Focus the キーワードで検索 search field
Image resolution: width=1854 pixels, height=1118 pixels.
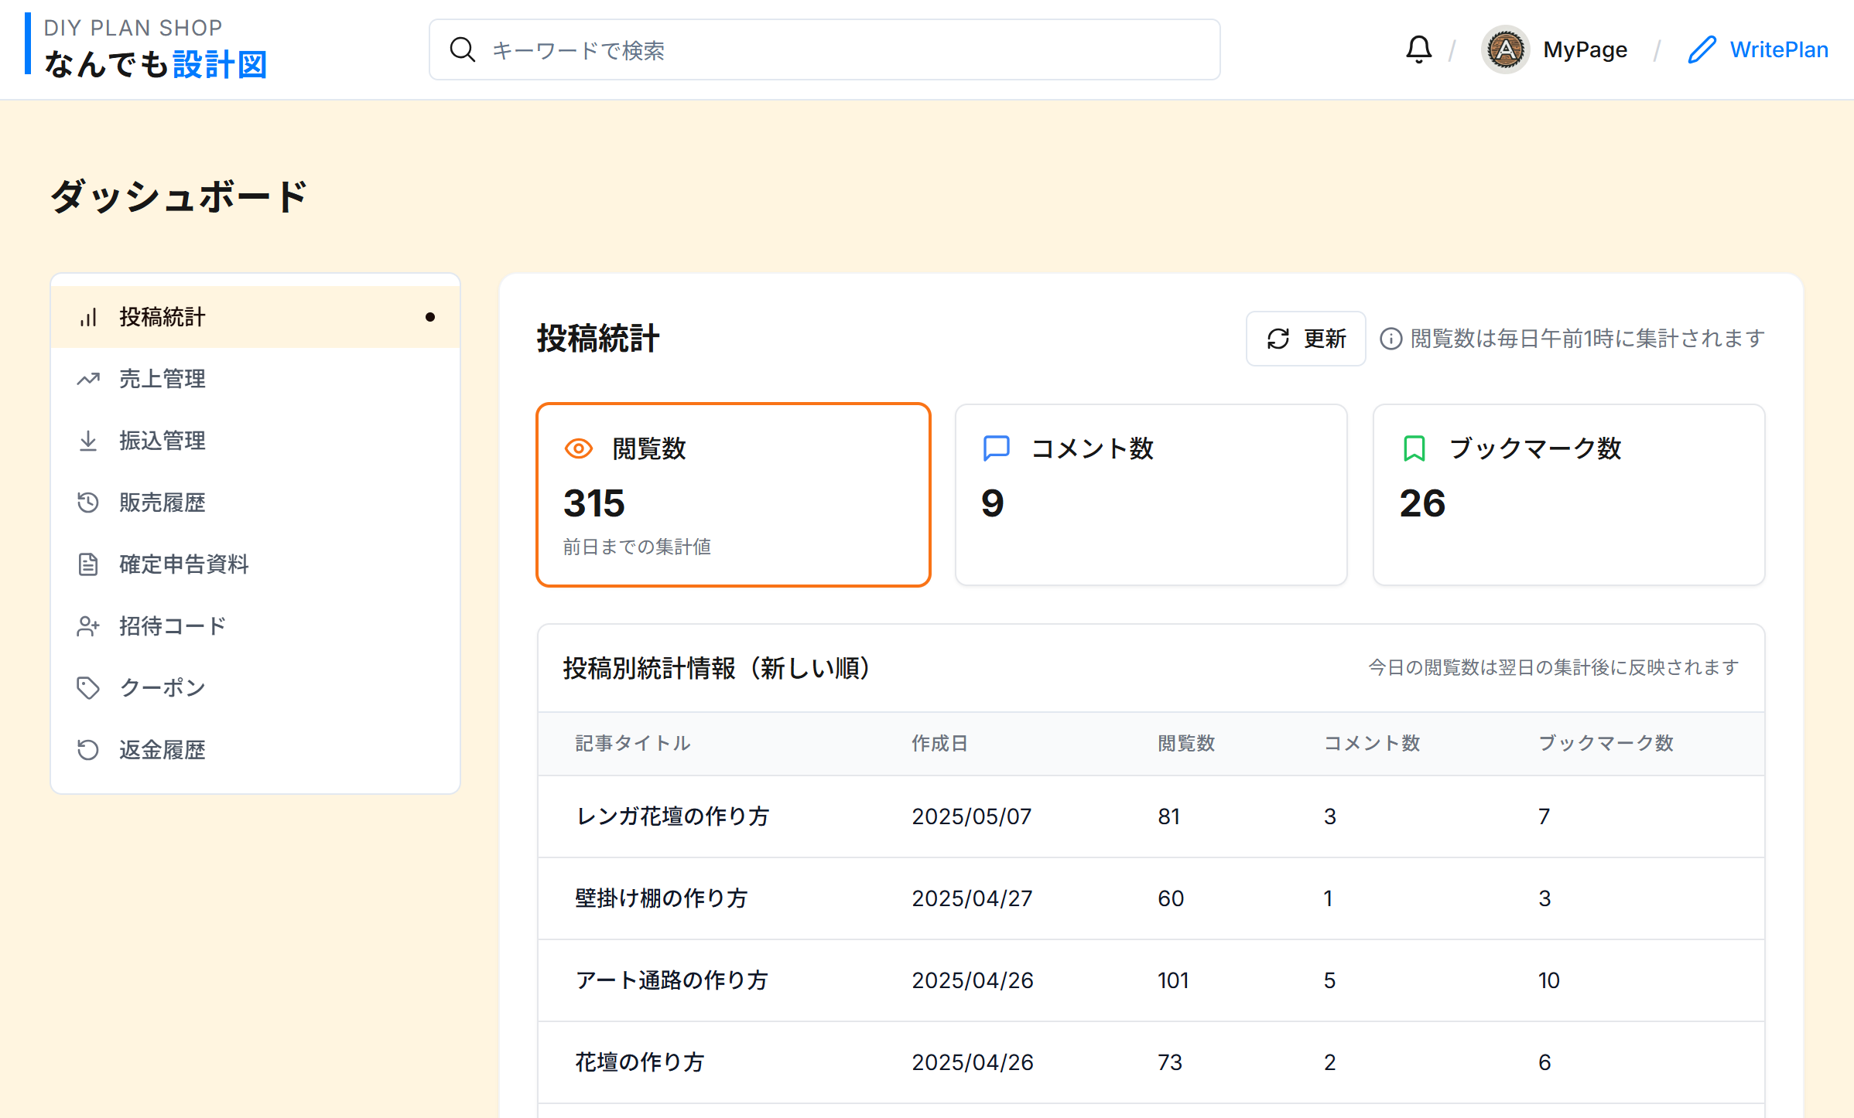(x=825, y=49)
